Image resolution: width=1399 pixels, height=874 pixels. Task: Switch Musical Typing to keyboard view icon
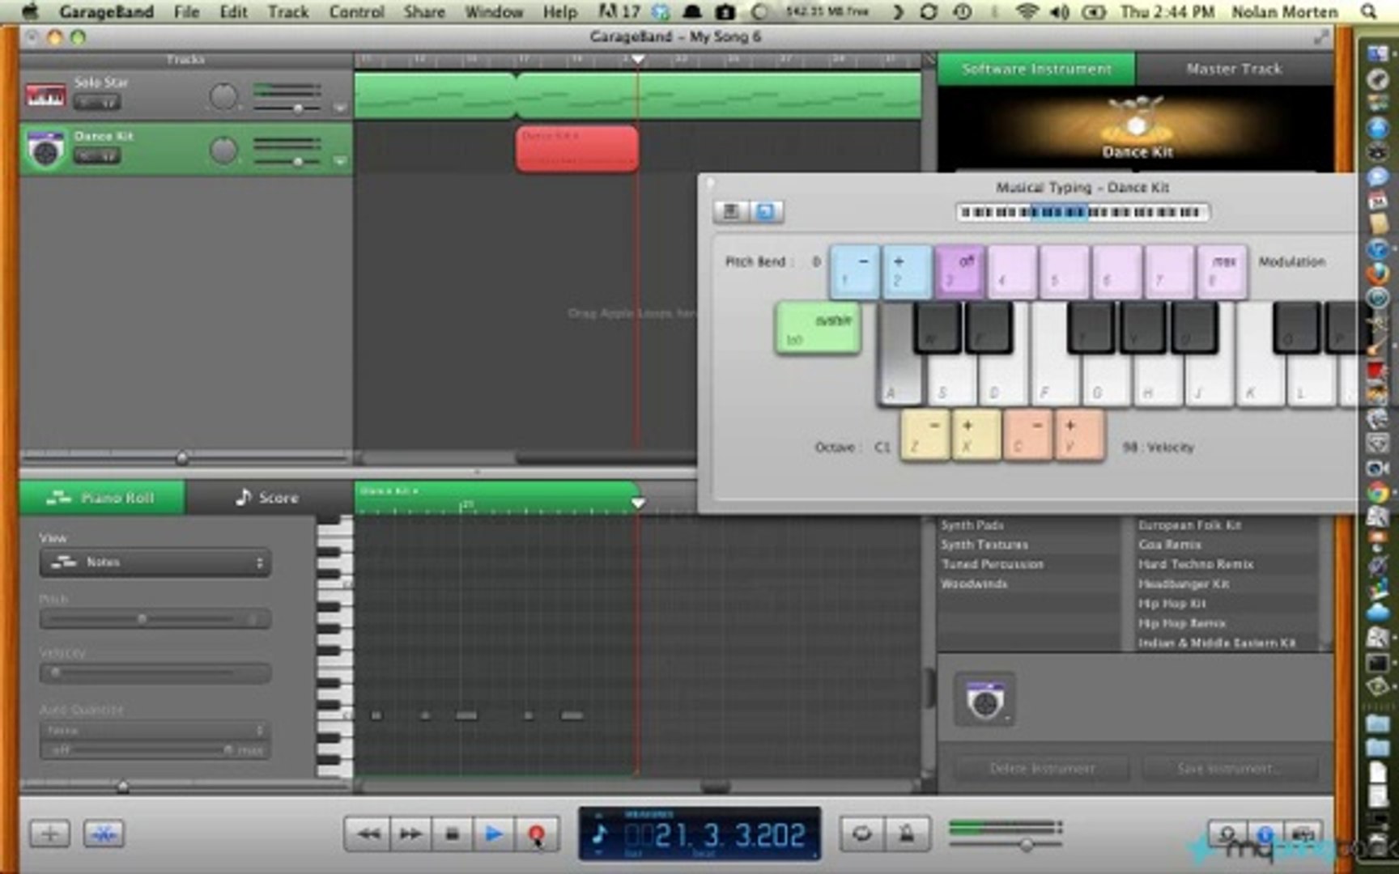730,211
